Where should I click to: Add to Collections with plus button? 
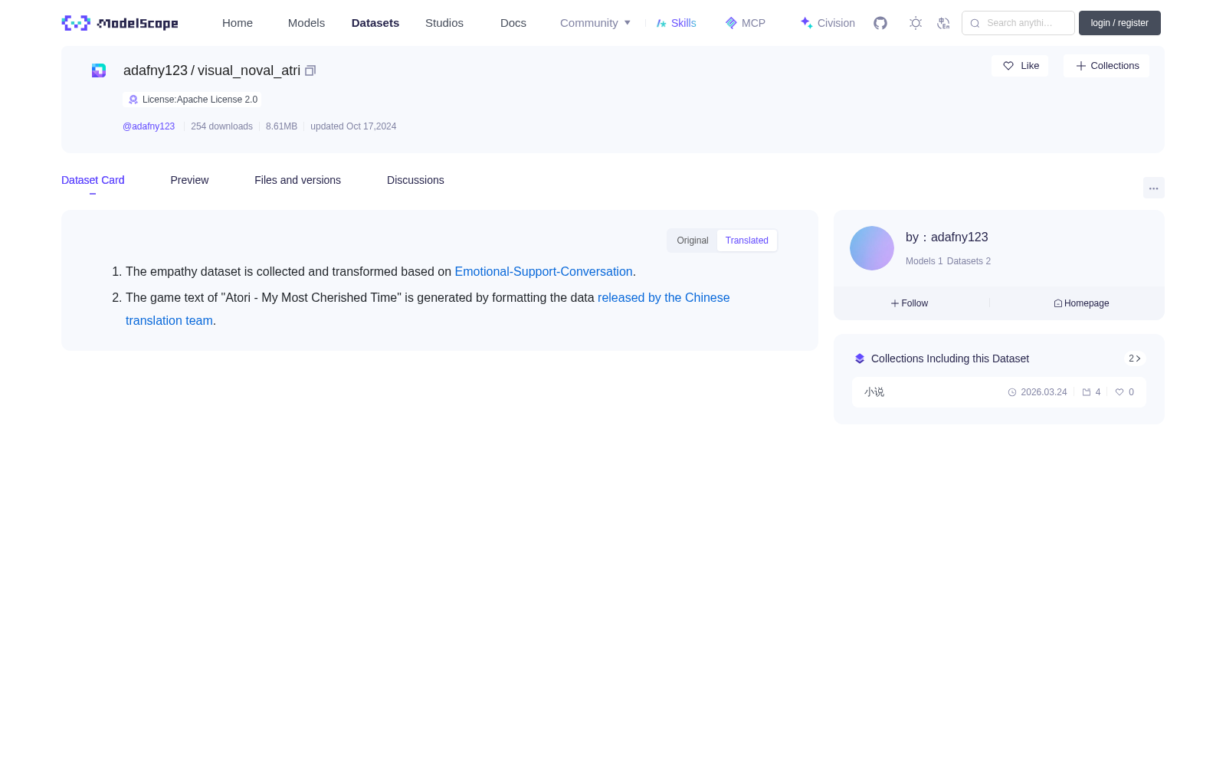click(x=1106, y=66)
